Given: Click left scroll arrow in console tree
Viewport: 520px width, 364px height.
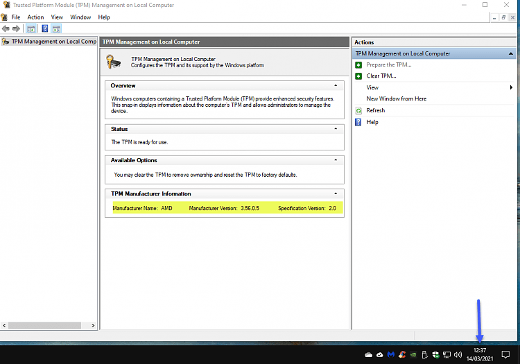Looking at the screenshot, I should pos(4,326).
